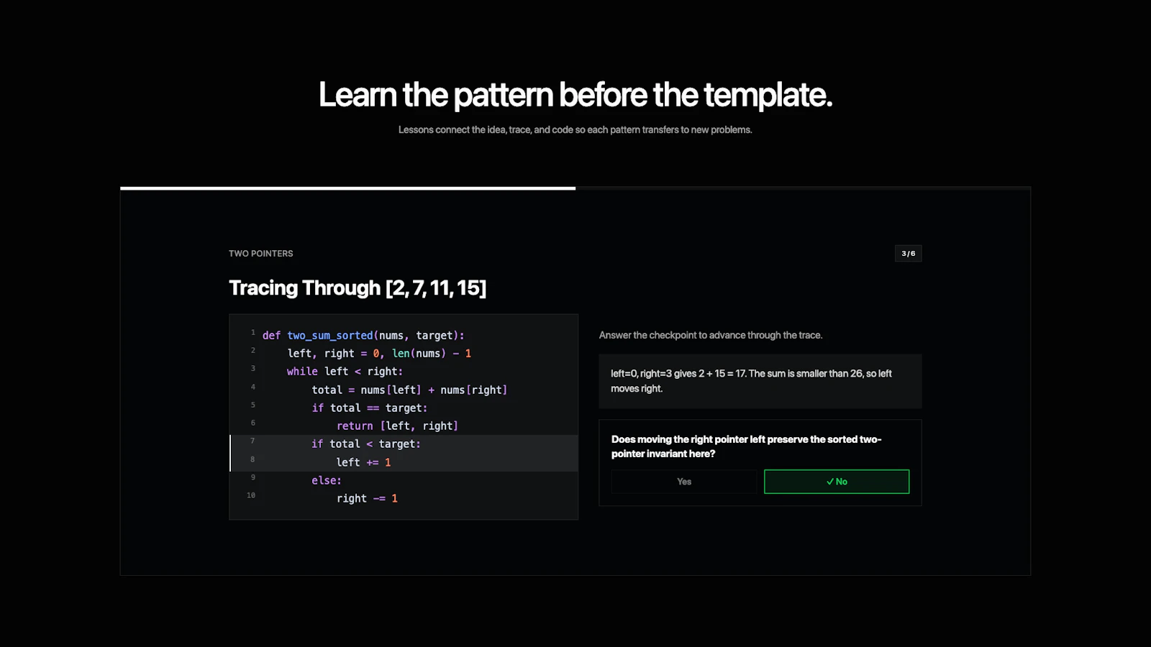
Task: Click code line "return [left, right]"
Action: coord(397,426)
